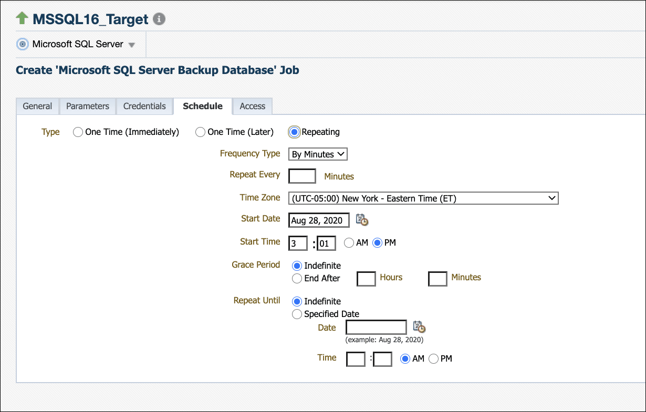Set Repeat Until time to AM

click(x=405, y=358)
